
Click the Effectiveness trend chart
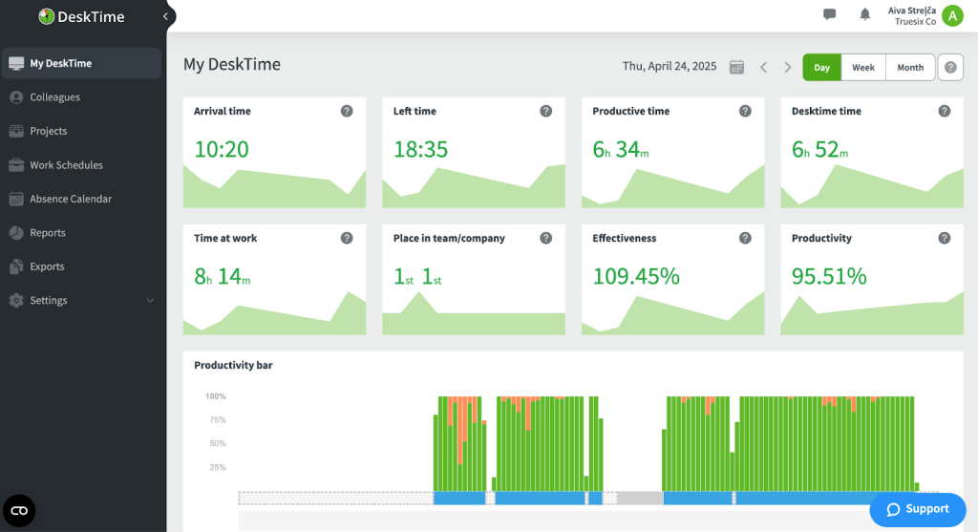[672, 315]
